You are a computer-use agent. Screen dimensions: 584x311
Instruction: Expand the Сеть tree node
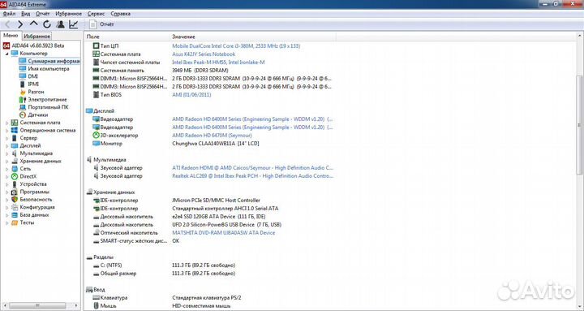click(6, 169)
